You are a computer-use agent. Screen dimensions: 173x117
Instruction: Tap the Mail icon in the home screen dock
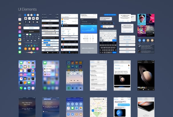click(25, 88)
